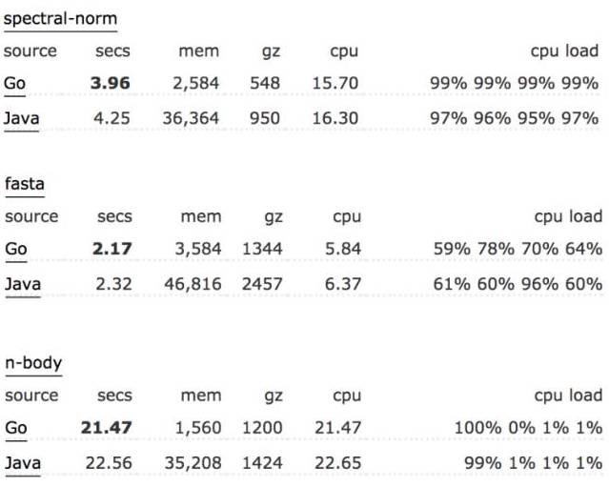Click the 46,816 memory value

click(x=190, y=284)
